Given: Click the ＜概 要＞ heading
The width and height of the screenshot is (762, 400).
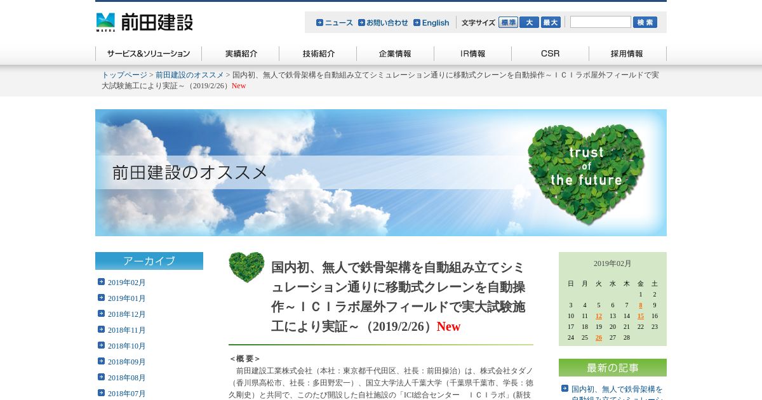Looking at the screenshot, I should tap(245, 359).
